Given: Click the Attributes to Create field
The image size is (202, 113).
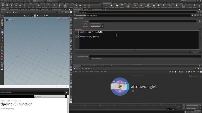Looking at the screenshot, I should 145,56.
